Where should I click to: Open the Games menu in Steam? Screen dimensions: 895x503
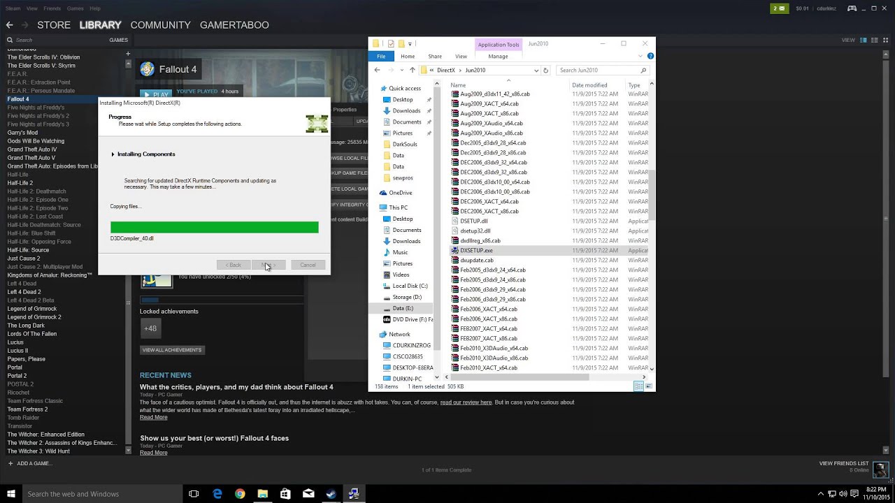point(75,8)
